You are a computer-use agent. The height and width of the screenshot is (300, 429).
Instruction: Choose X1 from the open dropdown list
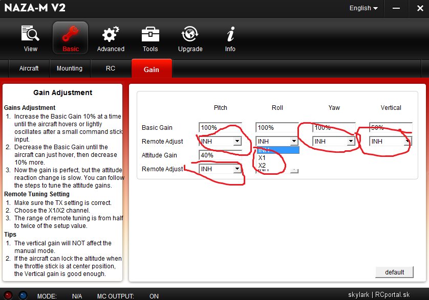point(277,157)
